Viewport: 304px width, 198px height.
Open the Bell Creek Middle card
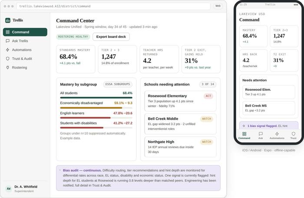[x=180, y=124]
